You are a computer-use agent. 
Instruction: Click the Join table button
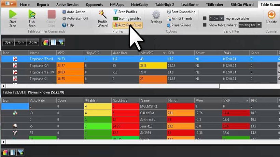point(20,42)
